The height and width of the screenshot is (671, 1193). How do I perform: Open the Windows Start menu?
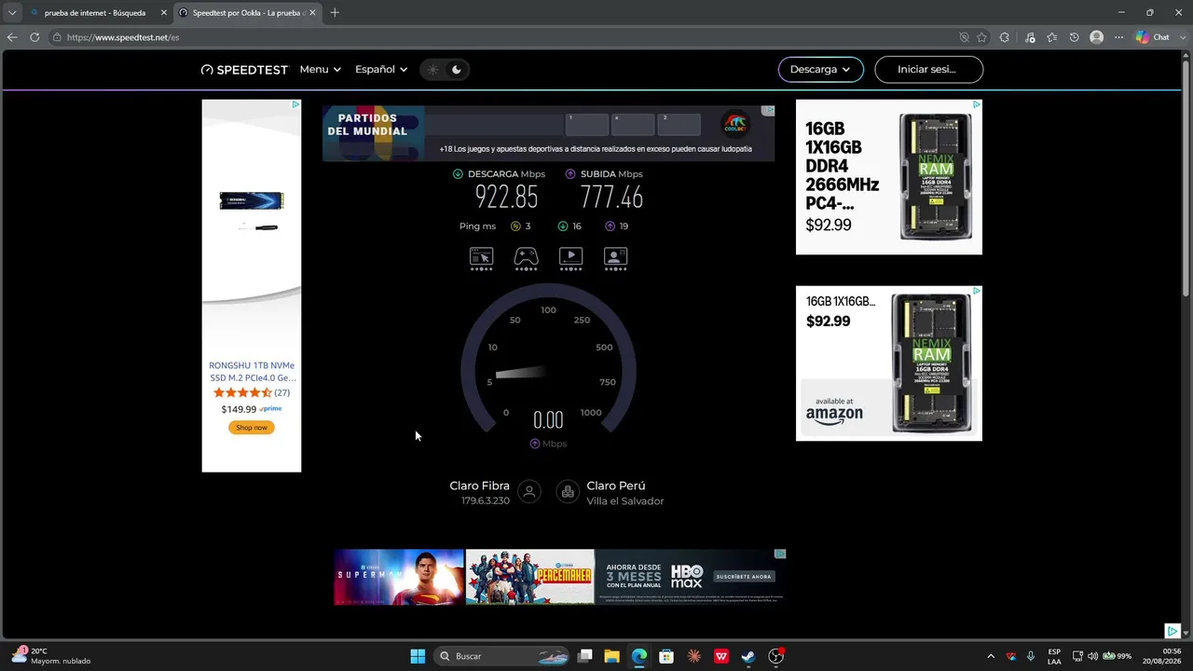(418, 656)
